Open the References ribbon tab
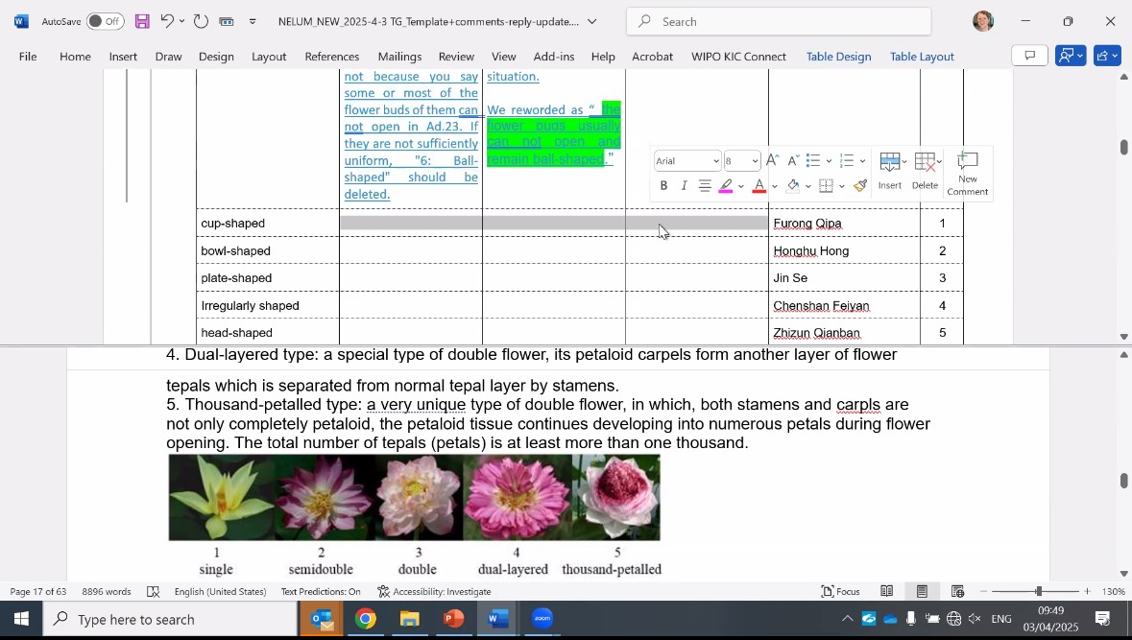This screenshot has height=640, width=1132. click(331, 57)
